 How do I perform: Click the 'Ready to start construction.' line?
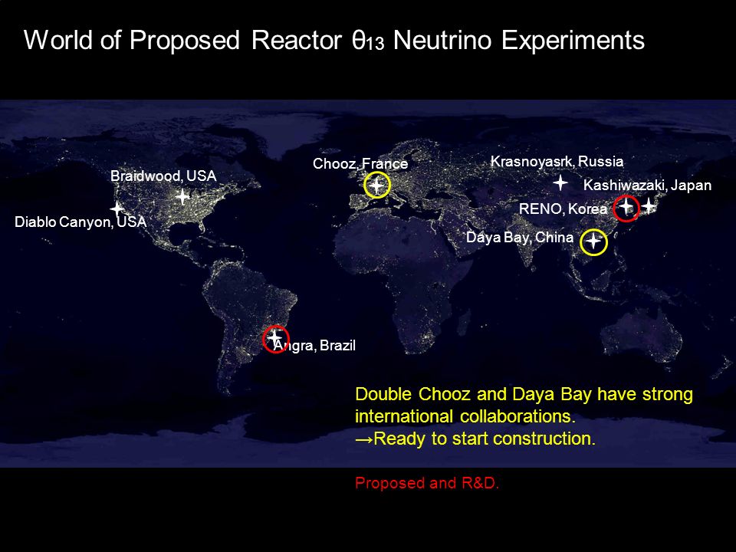[x=475, y=439]
